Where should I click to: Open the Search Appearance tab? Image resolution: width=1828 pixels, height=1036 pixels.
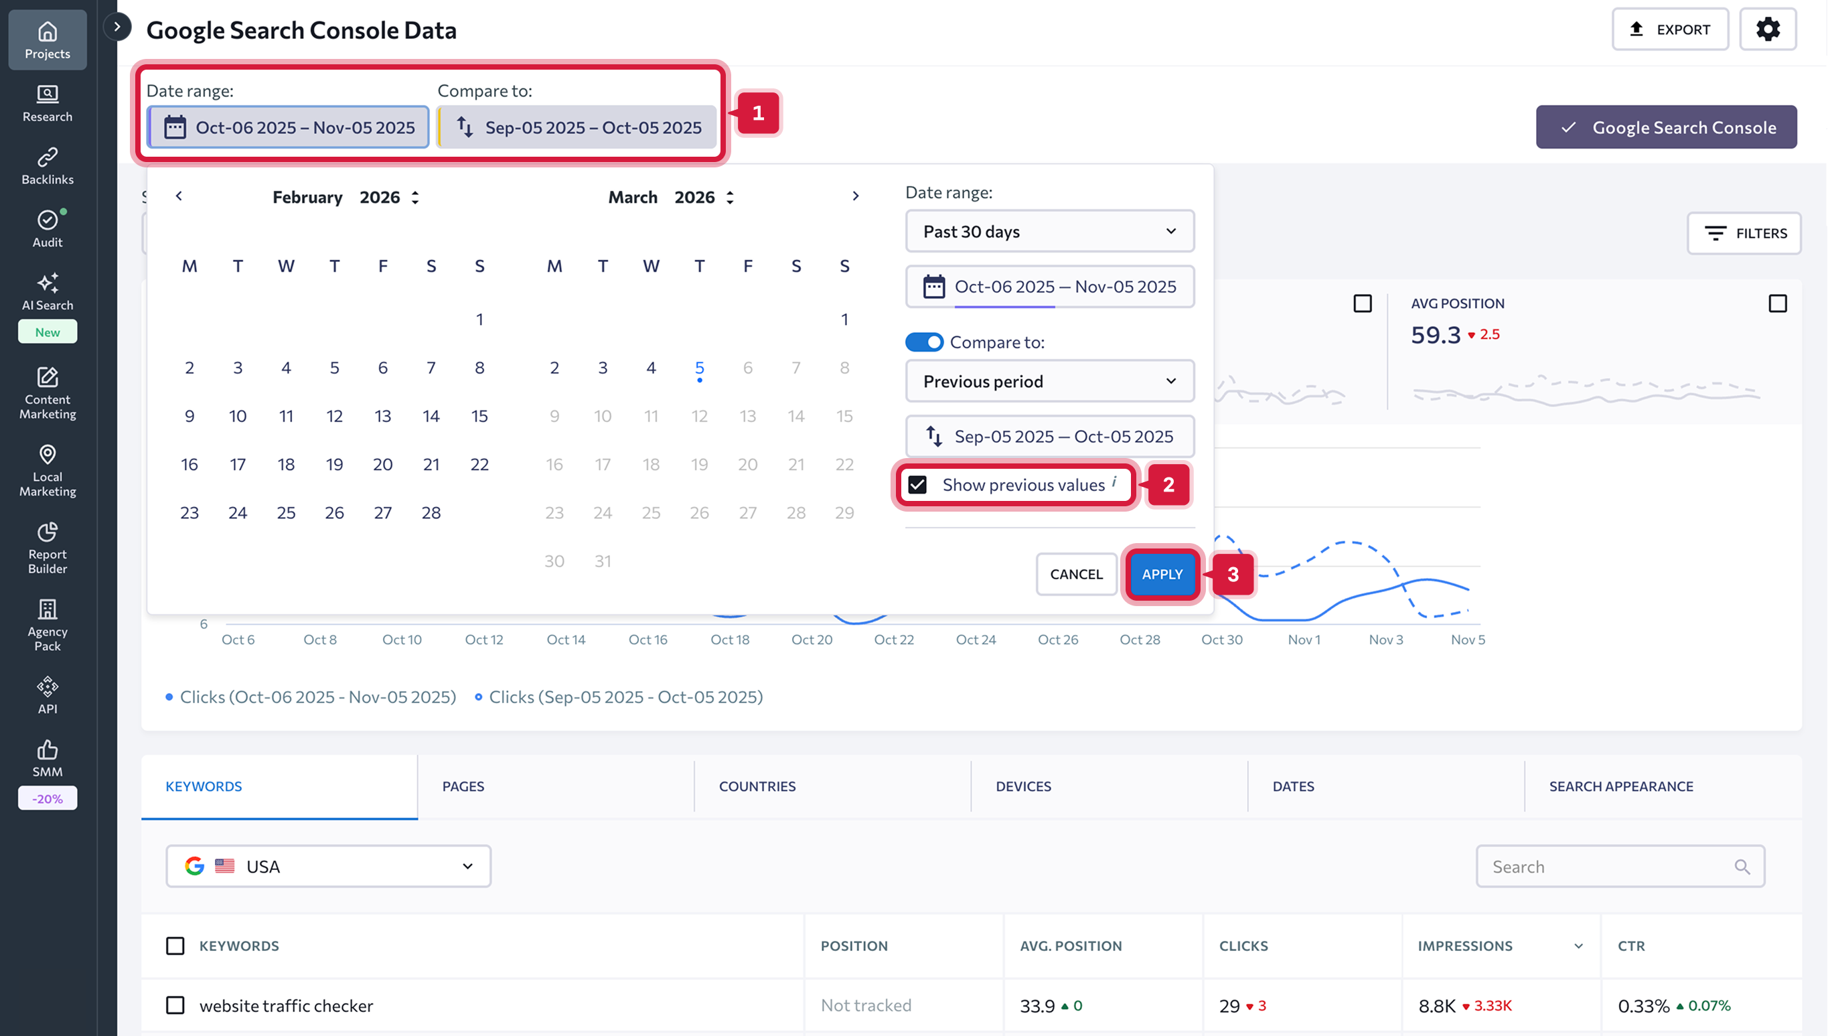click(1621, 786)
